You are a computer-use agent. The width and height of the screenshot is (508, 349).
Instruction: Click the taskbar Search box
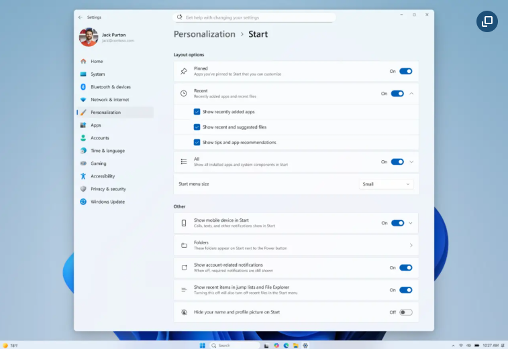(235, 346)
